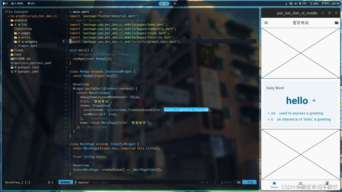Open pubspec.lock in the file tree
This screenshot has height=192, width=342.
pyautogui.click(x=29, y=67)
